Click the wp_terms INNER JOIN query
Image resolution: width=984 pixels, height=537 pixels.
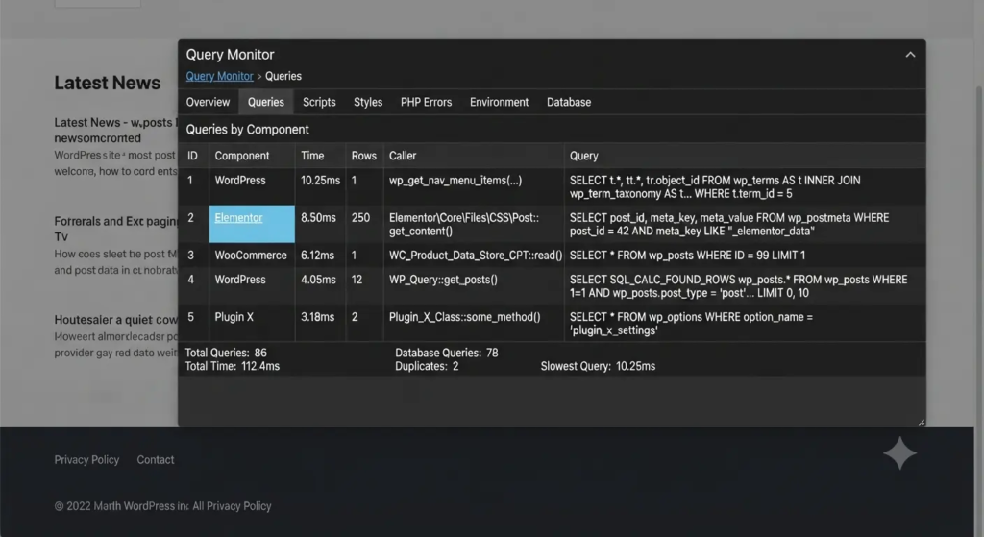pos(715,186)
